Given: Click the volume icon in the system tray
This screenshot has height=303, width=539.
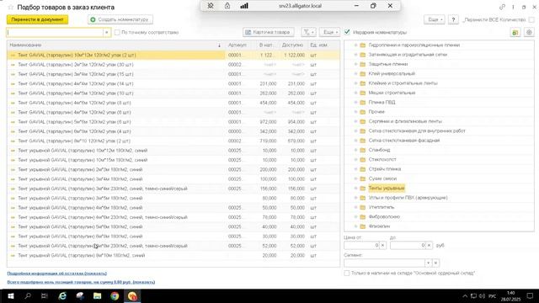Looking at the screenshot, I should pos(482,296).
